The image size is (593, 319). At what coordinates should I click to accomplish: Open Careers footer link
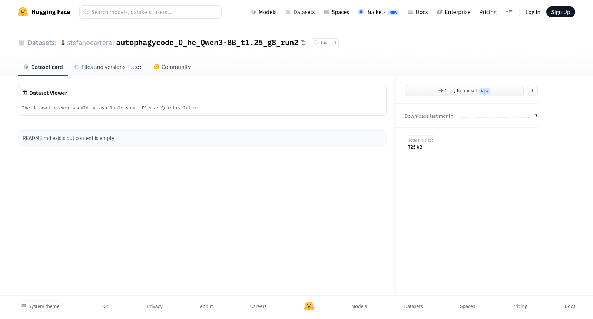(258, 306)
